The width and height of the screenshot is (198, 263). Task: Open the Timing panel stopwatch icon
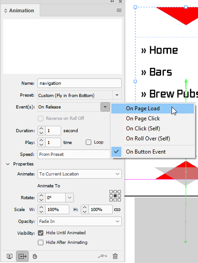tap(35, 256)
